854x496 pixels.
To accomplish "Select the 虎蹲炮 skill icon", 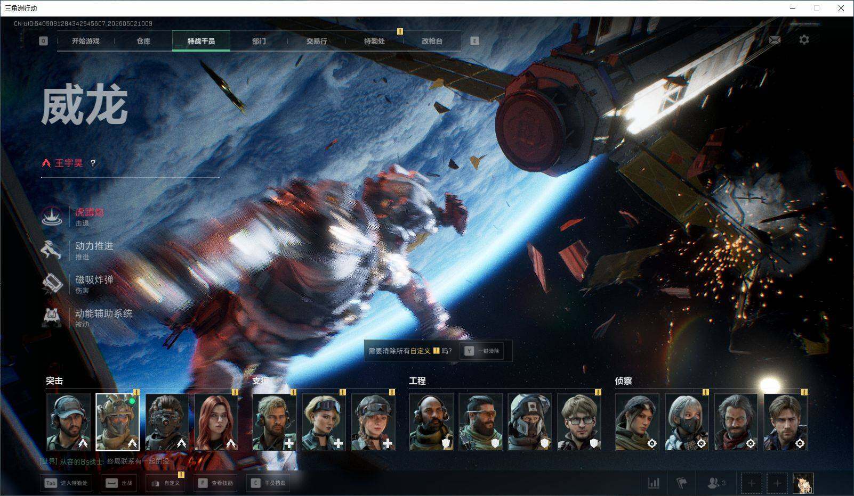I will [x=52, y=217].
